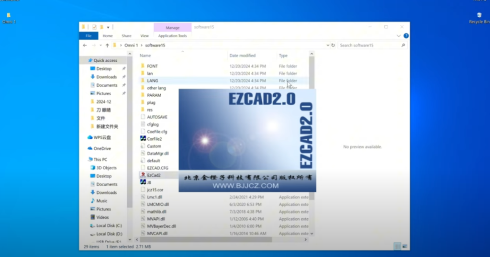Screen dimensions: 490x257
Task: Open the address bar history dropdown
Action: click(328, 45)
